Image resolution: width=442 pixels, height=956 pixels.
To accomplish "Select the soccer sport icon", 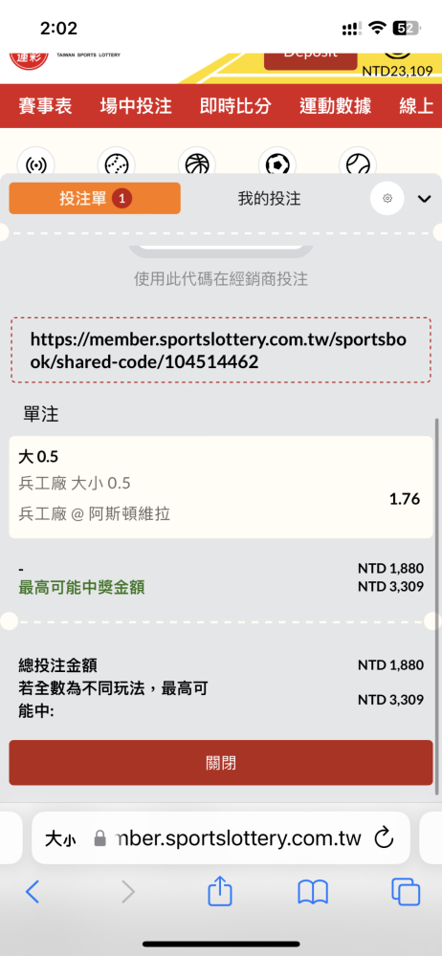I will pyautogui.click(x=277, y=163).
